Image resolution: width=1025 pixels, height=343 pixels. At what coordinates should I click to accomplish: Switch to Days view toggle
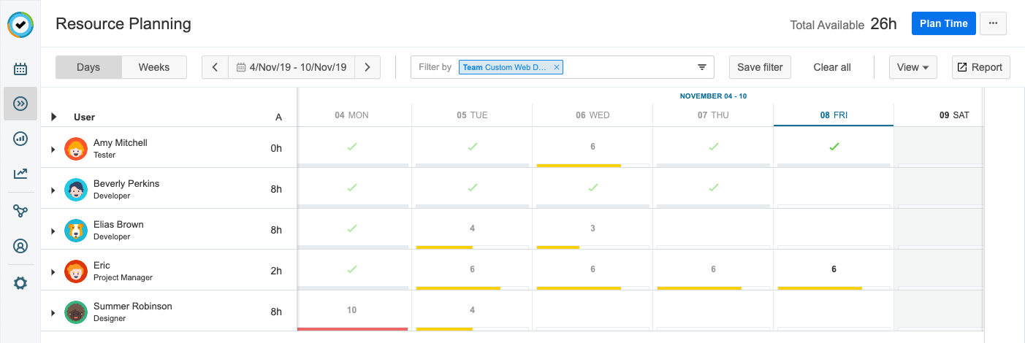(88, 67)
